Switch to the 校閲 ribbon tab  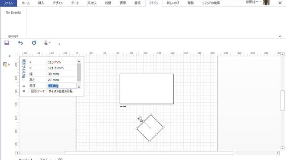[108, 3]
